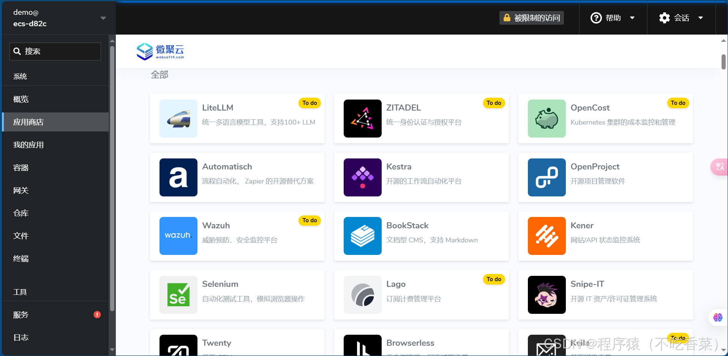Open 我的应用 in the sidebar
The width and height of the screenshot is (728, 356).
click(x=55, y=145)
